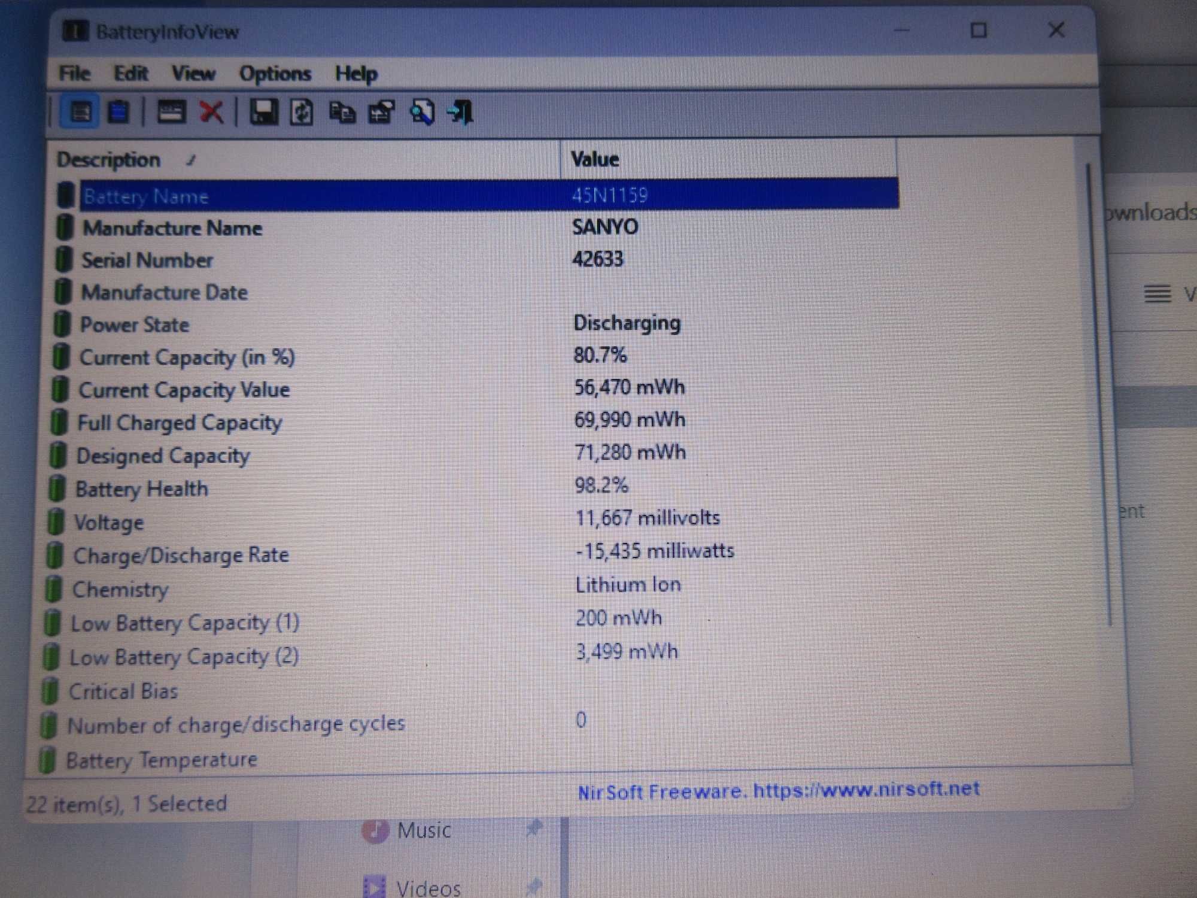Click the Find magnifier toolbar icon
Screen dimensions: 1197x898
coord(422,113)
